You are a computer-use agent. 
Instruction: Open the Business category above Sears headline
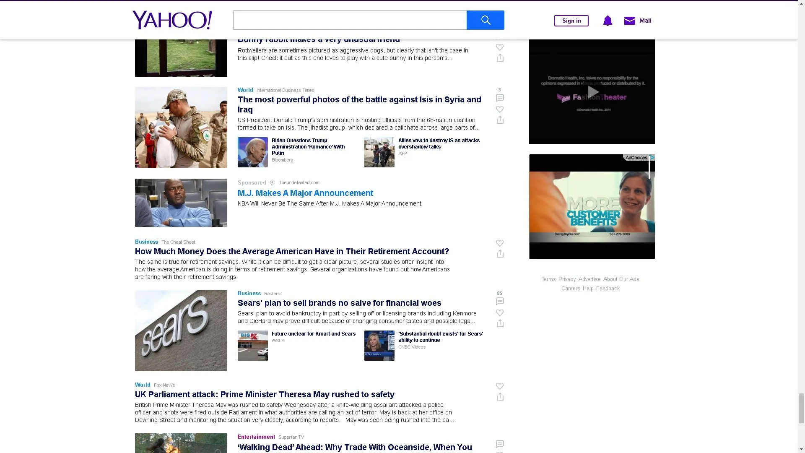point(249,293)
